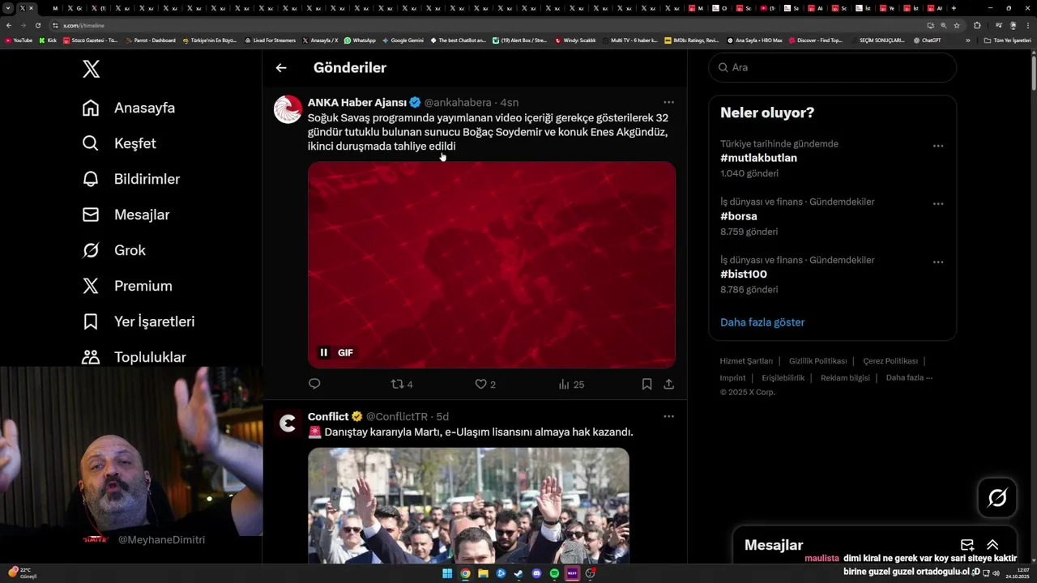The height and width of the screenshot is (583, 1037).
Task: Open more options on the ANKA post
Action: pos(668,102)
